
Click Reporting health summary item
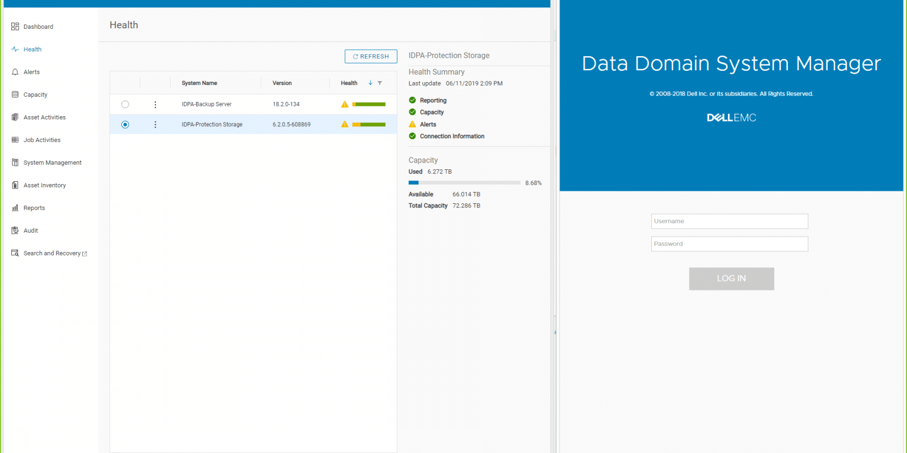(x=433, y=100)
